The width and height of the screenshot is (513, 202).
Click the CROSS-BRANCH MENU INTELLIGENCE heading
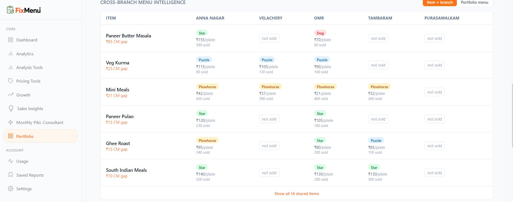tap(143, 2)
